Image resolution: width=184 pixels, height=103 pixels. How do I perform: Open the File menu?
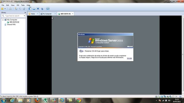(x=3, y=5)
